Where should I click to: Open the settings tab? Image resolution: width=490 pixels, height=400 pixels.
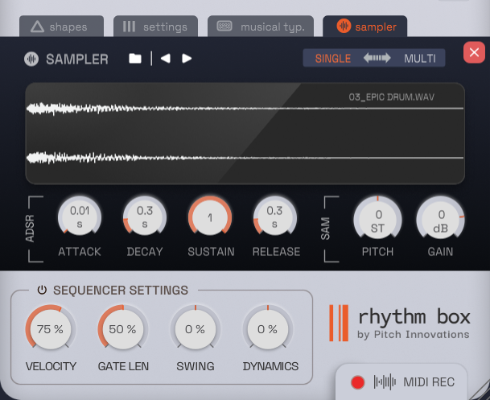(155, 27)
